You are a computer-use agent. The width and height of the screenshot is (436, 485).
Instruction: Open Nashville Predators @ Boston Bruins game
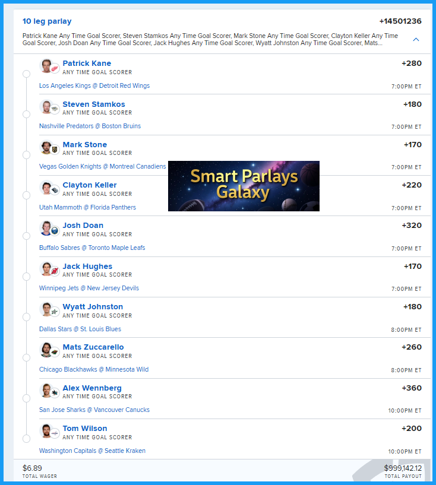[x=90, y=126]
